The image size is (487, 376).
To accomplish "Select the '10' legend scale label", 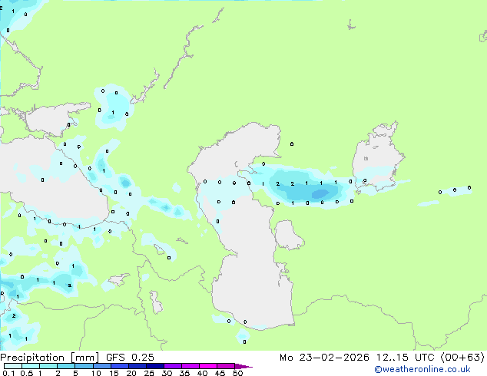I will click(96, 373).
